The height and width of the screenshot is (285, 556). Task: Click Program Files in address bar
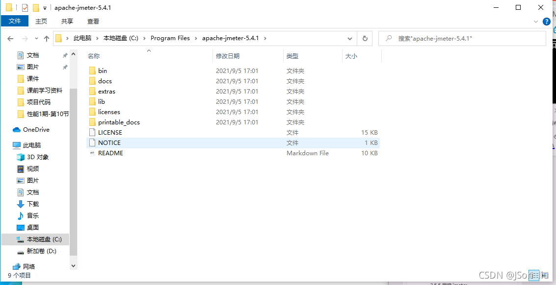pyautogui.click(x=170, y=38)
